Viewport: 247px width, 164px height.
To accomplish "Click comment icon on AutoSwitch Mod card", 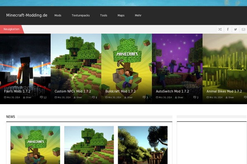I will point(195,97).
